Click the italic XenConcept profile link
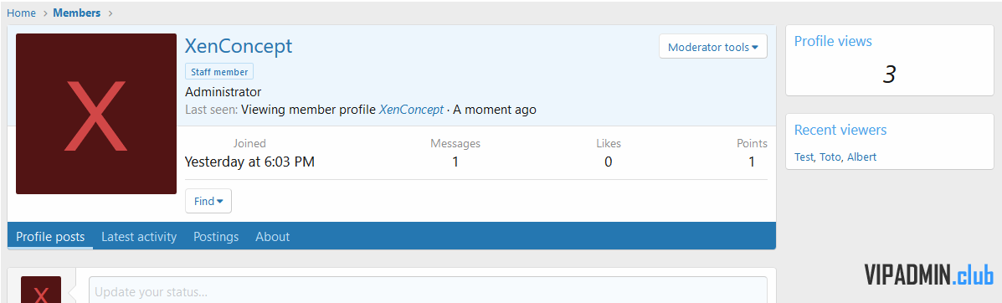Viewport: 1002px width, 303px height. coord(411,110)
